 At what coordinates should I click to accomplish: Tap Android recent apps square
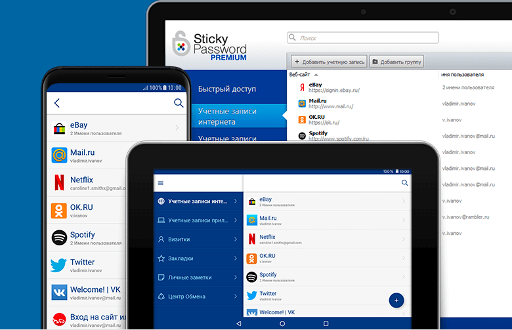click(x=326, y=323)
